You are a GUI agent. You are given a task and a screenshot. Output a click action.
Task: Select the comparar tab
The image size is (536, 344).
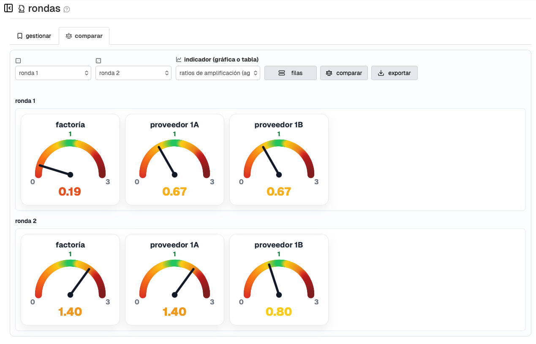[x=84, y=36]
